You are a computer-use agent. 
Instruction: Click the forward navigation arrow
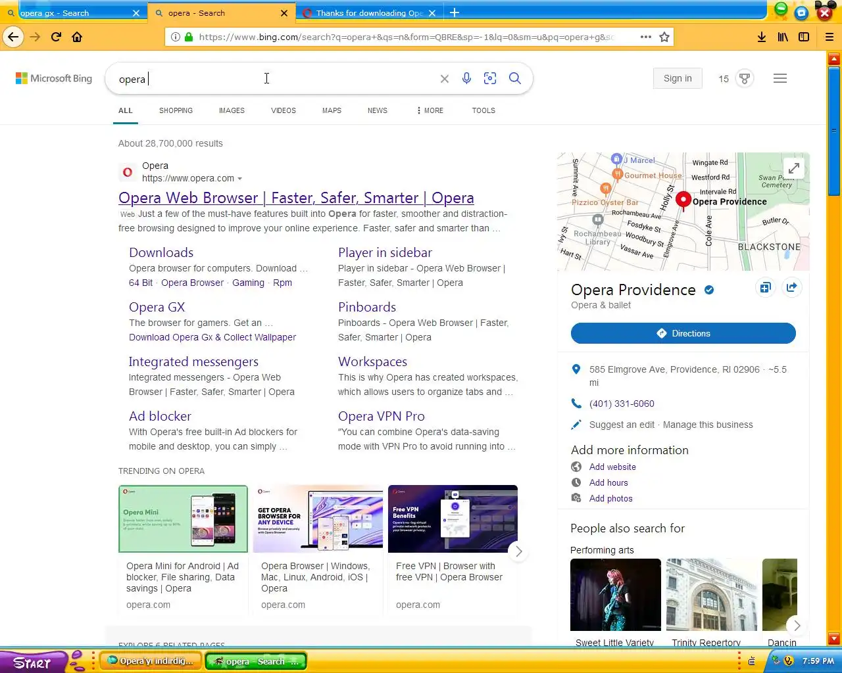35,37
